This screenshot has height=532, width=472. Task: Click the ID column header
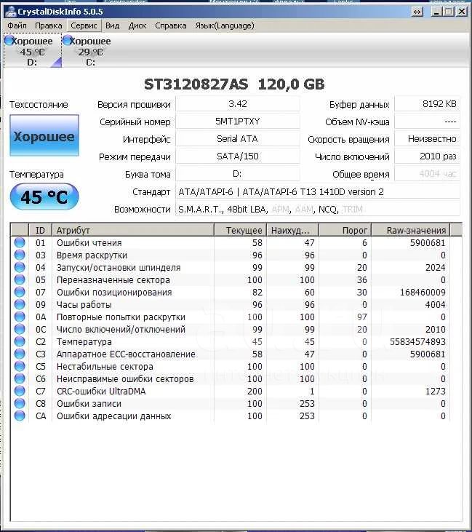point(40,230)
